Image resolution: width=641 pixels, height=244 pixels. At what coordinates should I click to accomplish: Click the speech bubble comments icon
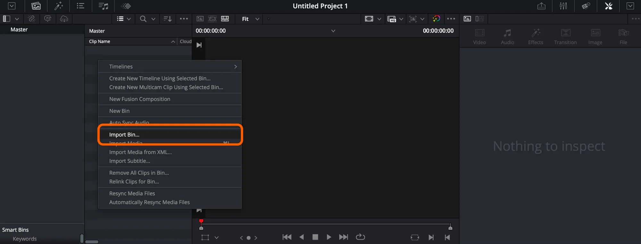click(48, 19)
